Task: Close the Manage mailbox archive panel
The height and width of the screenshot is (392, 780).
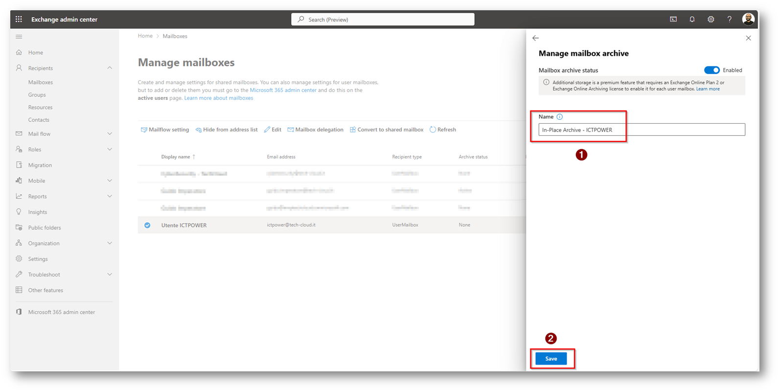Action: (x=748, y=38)
